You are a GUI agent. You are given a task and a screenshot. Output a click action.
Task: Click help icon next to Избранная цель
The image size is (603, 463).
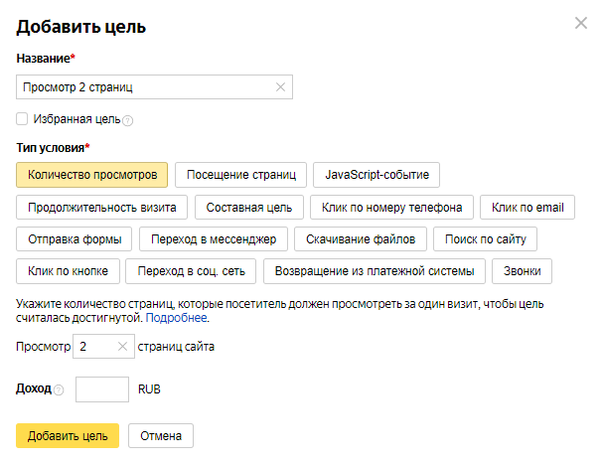coord(127,120)
